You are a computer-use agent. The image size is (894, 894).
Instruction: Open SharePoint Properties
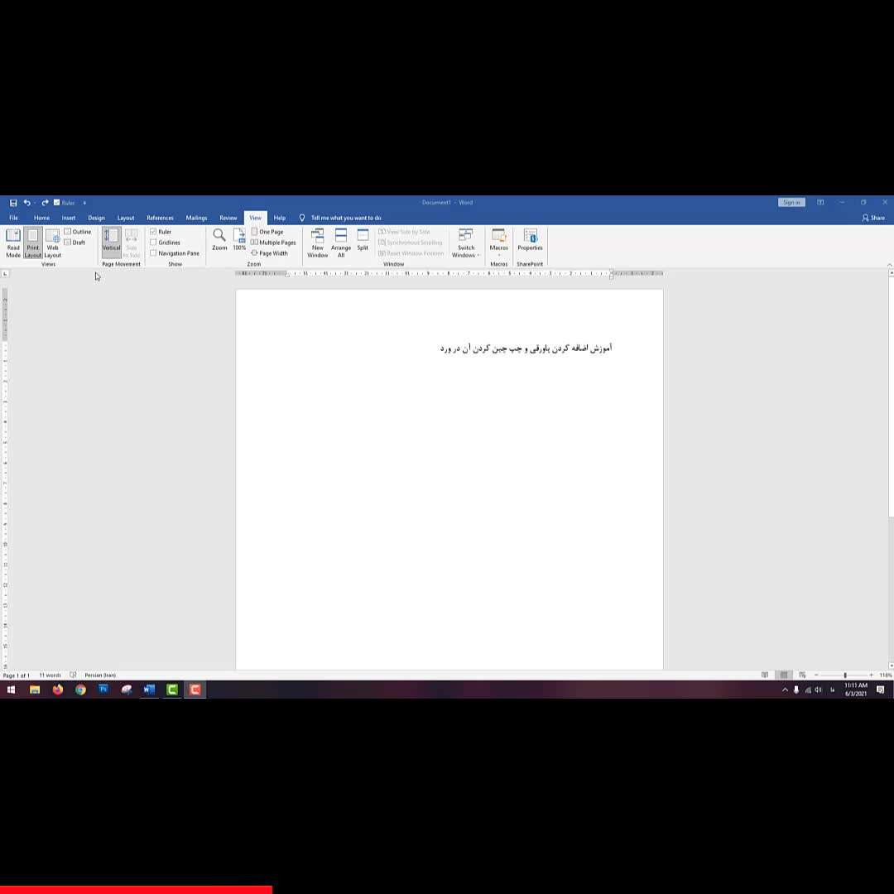(530, 240)
